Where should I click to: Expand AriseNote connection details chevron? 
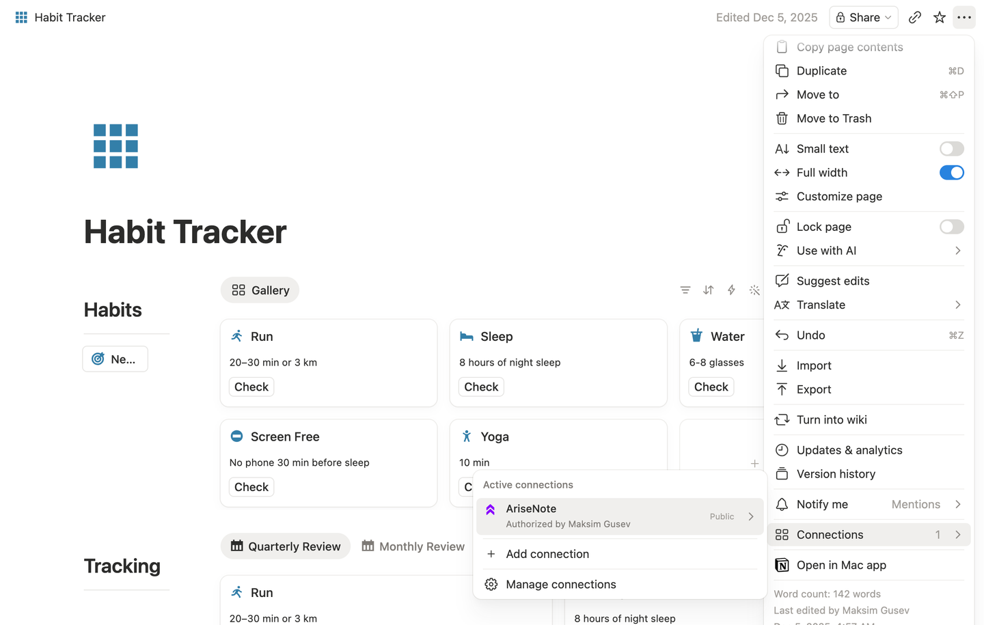click(751, 517)
